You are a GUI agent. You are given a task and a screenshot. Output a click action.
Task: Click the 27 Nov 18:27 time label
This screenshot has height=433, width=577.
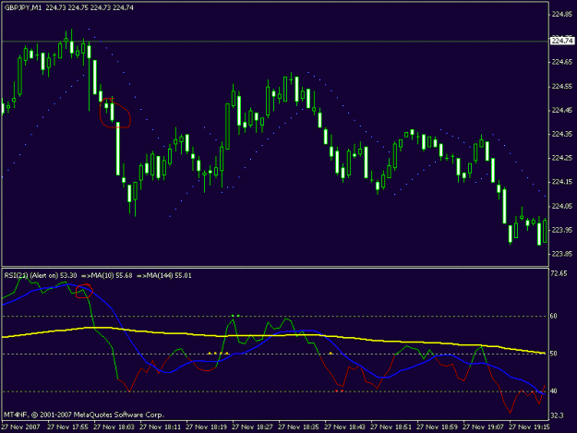coord(252,427)
